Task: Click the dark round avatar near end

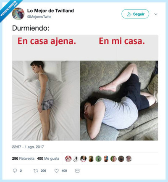Action: (x=121, y=159)
